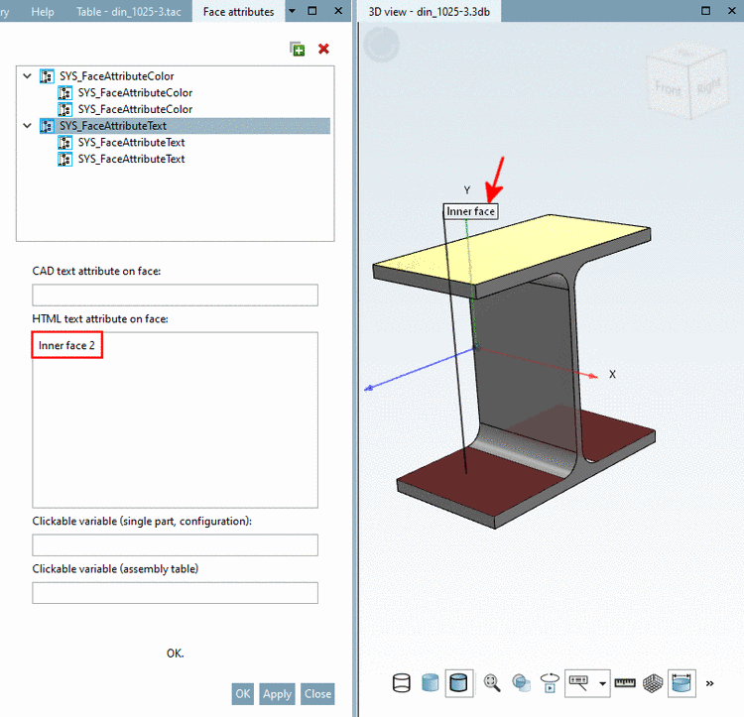
Task: Click the add face attribute icon
Action: tap(298, 49)
